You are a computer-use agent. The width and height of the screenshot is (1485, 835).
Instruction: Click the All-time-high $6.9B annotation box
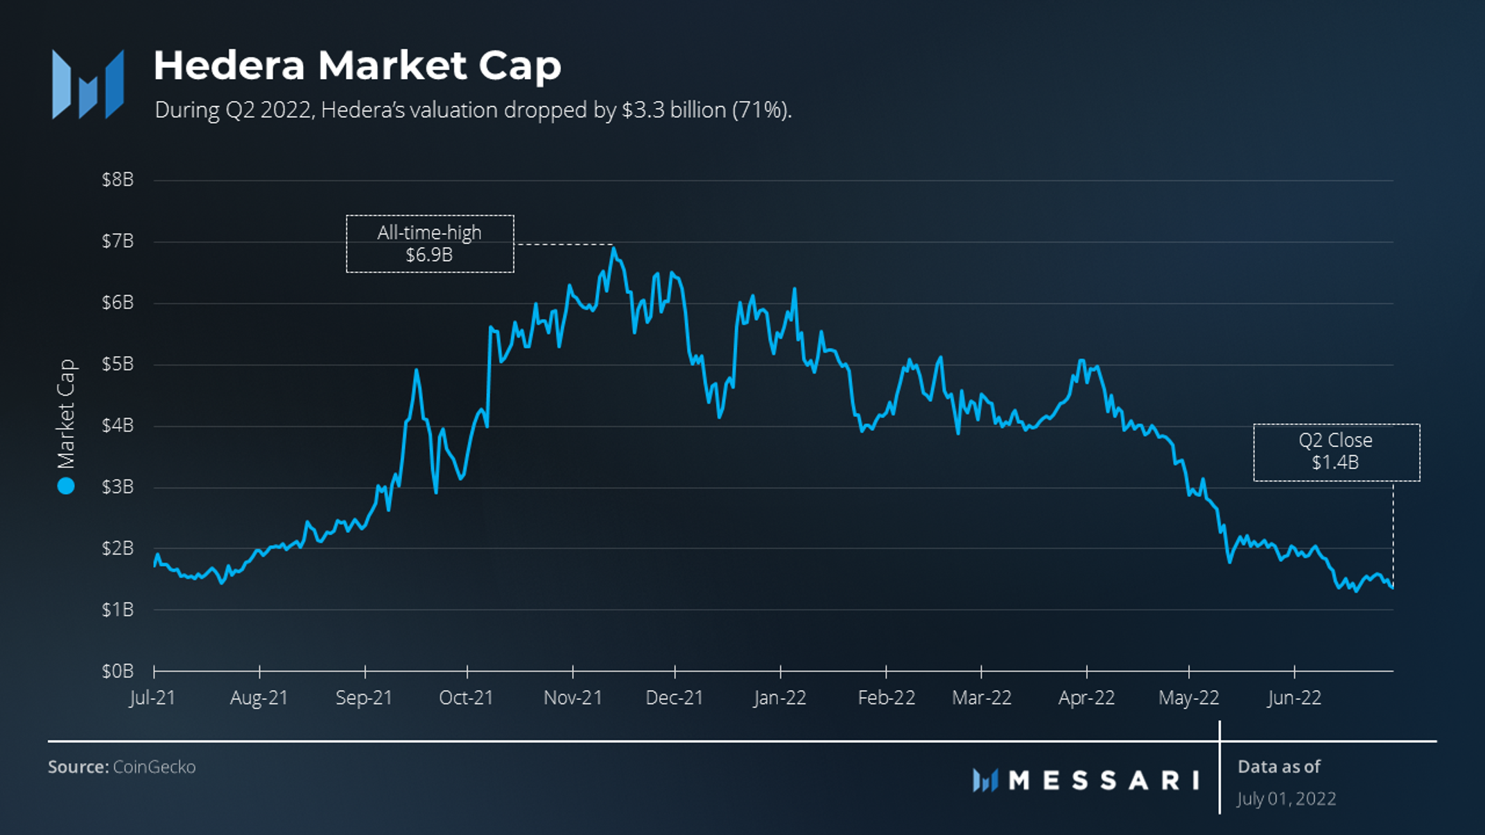430,244
